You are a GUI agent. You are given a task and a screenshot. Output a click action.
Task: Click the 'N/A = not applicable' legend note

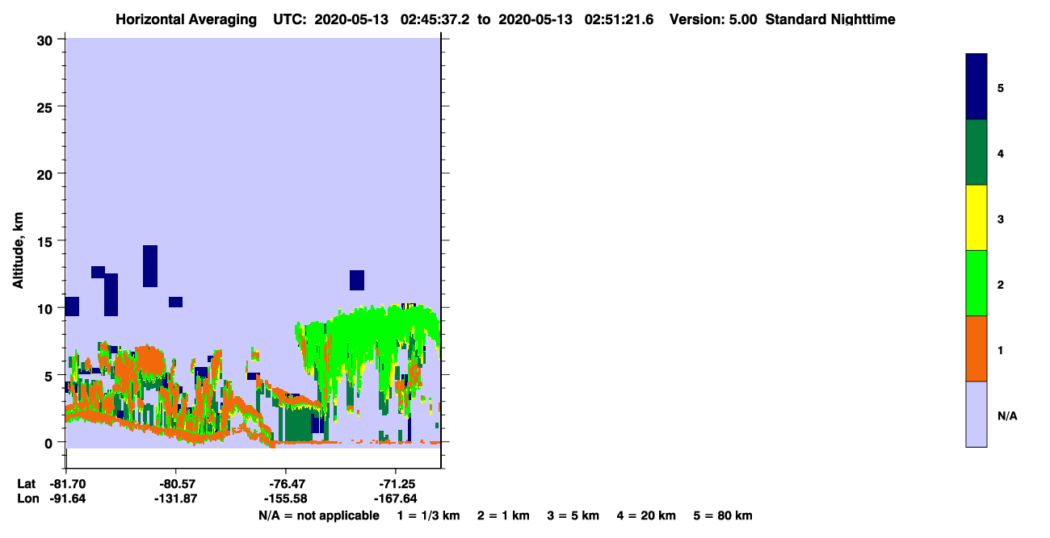[x=319, y=515]
